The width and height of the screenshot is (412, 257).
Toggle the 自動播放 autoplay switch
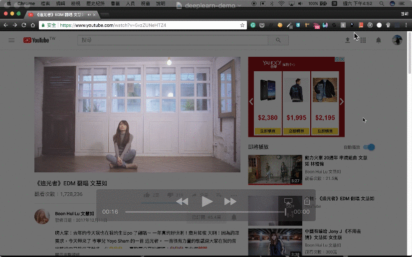coord(369,147)
